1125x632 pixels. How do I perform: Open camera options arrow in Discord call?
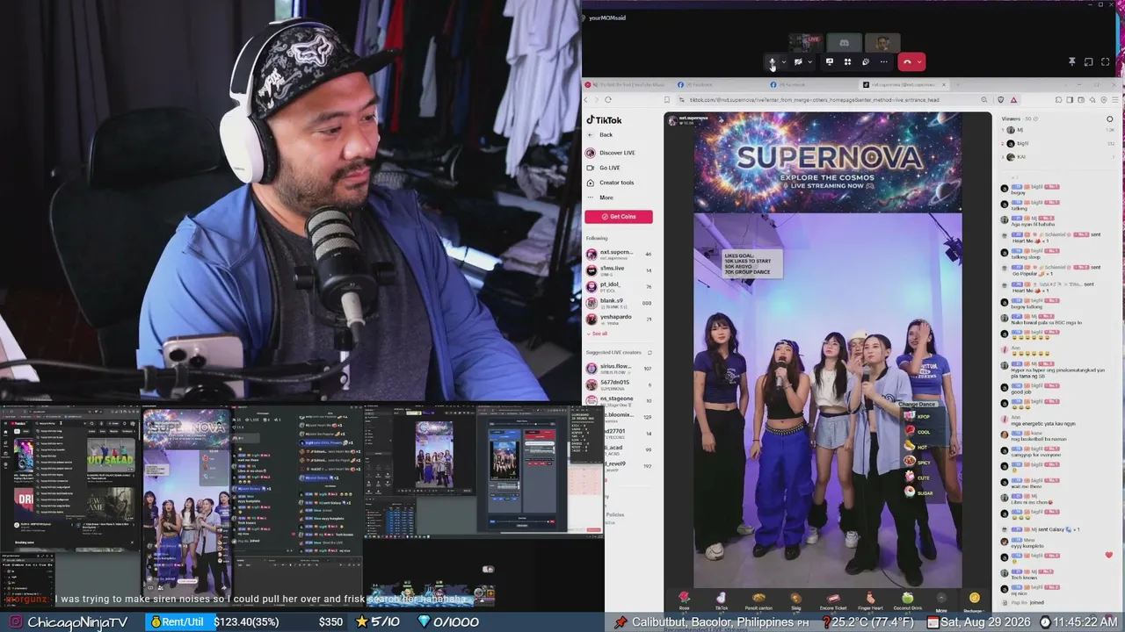coord(809,62)
